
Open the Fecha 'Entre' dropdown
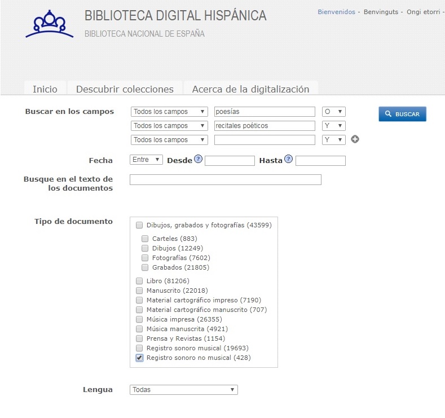[x=146, y=160]
